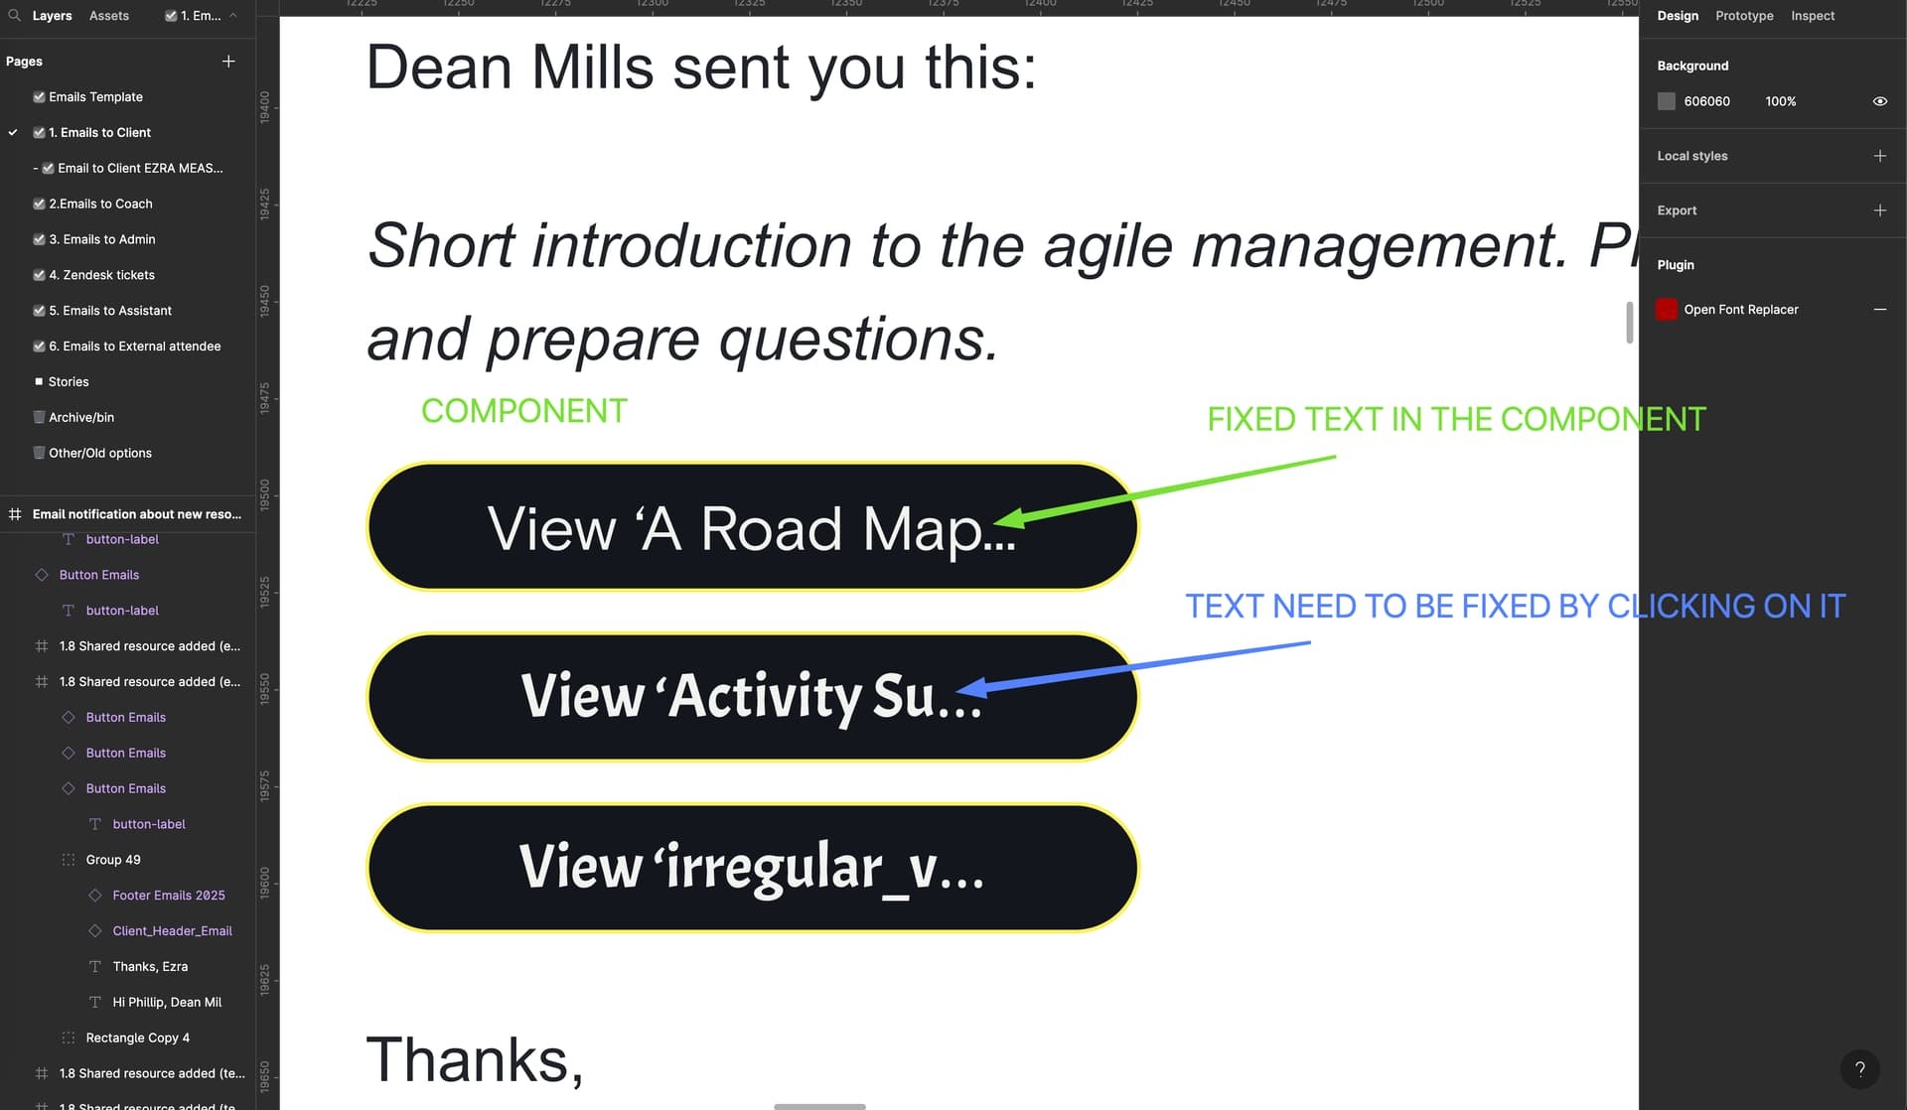Screen dimensions: 1907x1110
Task: Click the Layers panel tab
Action: (x=52, y=15)
